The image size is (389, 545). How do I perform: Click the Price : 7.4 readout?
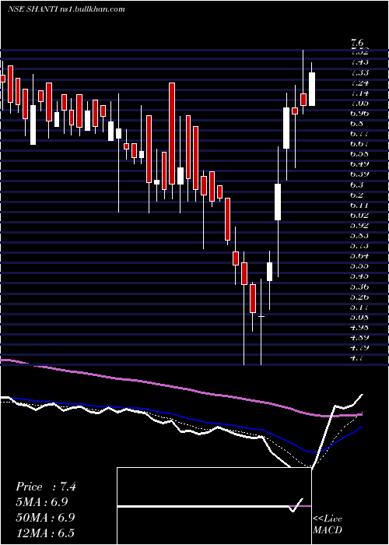tap(46, 487)
